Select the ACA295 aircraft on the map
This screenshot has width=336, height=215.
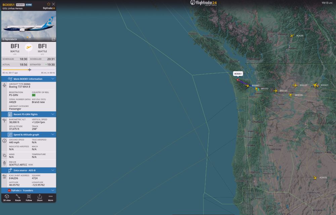pyautogui.click(x=292, y=36)
